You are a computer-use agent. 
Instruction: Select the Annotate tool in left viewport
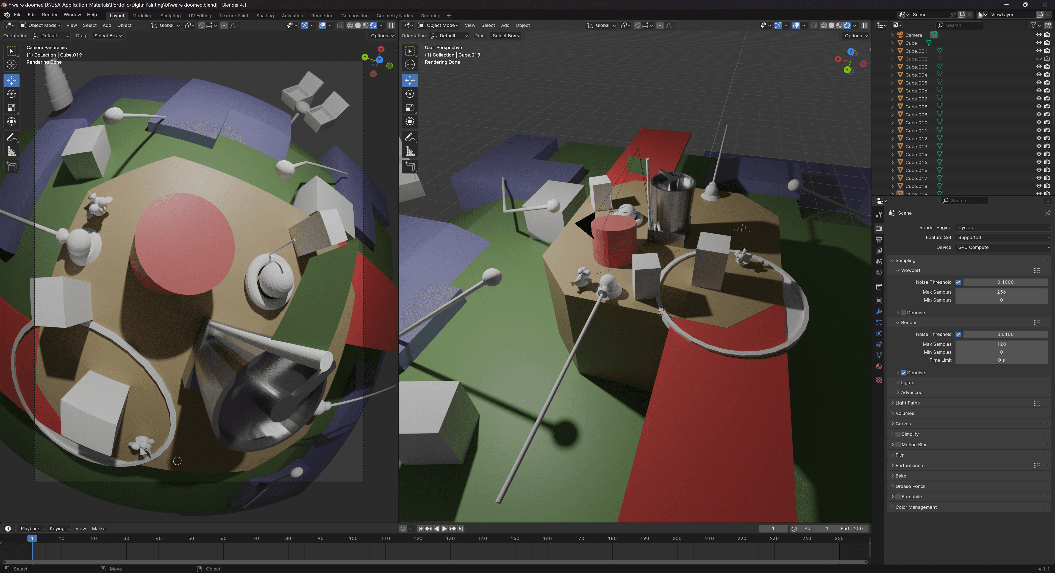pos(12,137)
